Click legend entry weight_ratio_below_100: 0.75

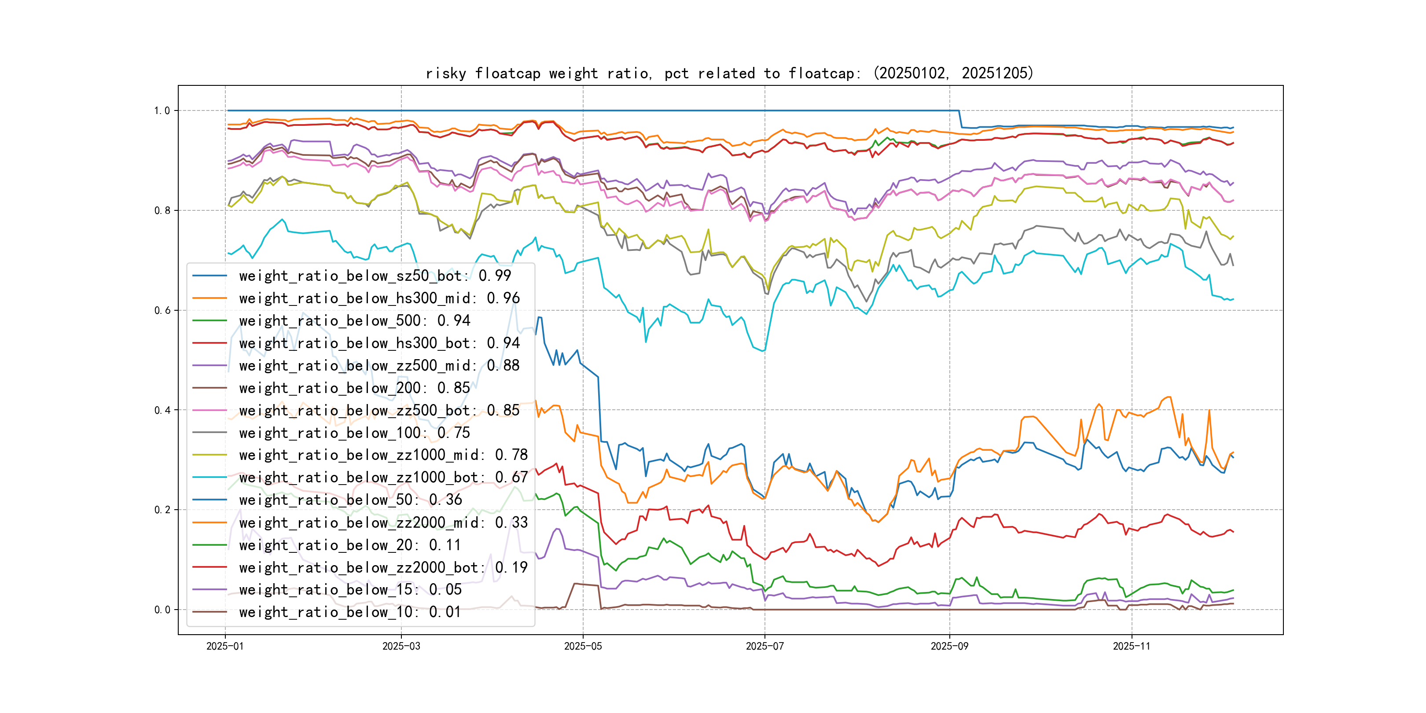pos(354,433)
